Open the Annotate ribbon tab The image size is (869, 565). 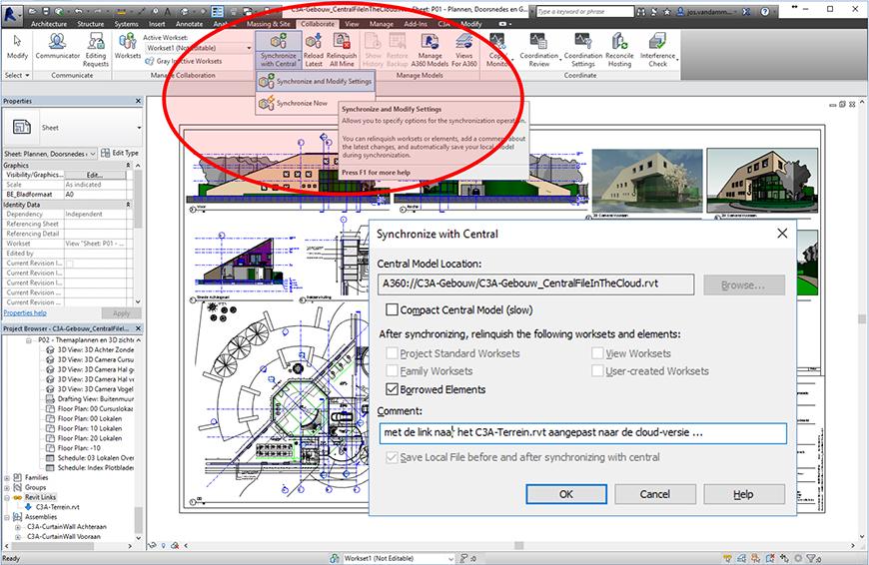tap(189, 24)
